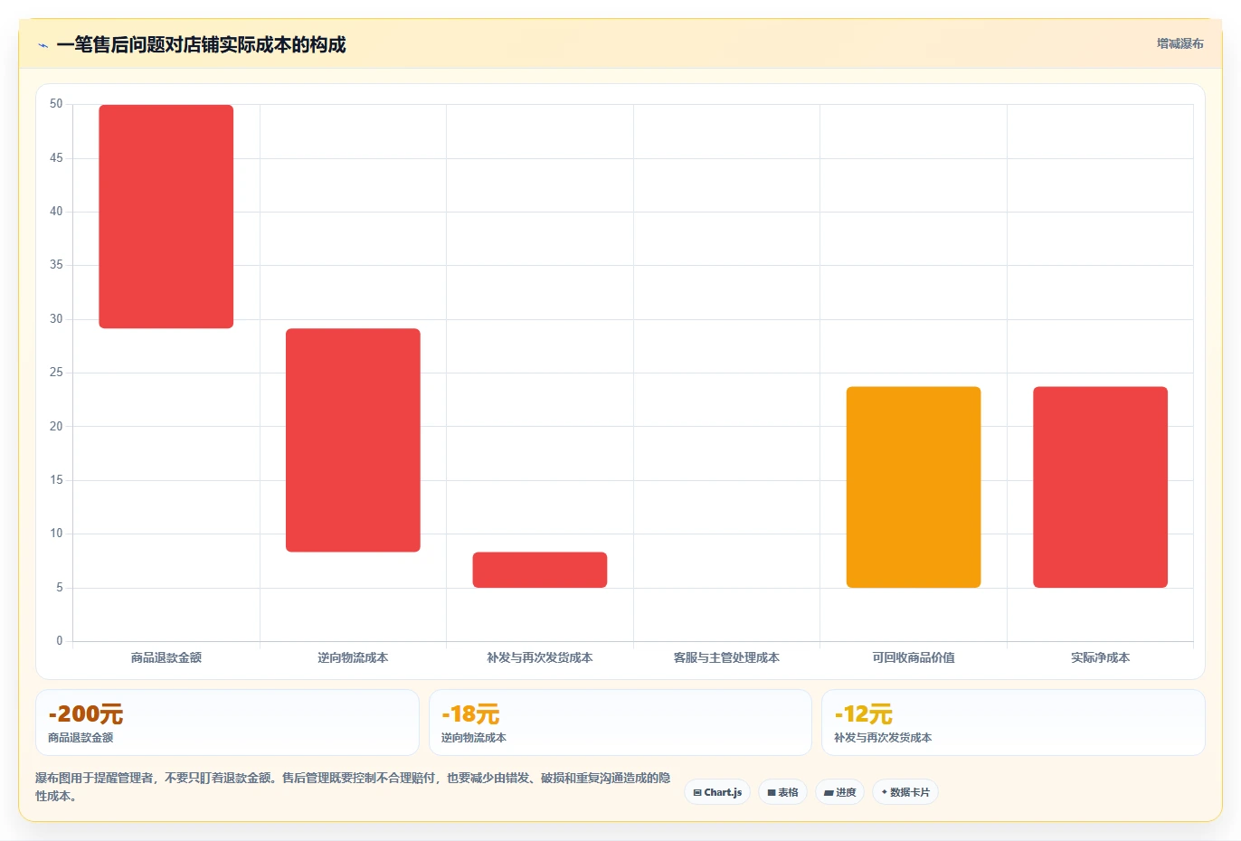
Task: Click the chart title 一笔售后问题对店铺实际成本的构成
Action: tap(201, 45)
